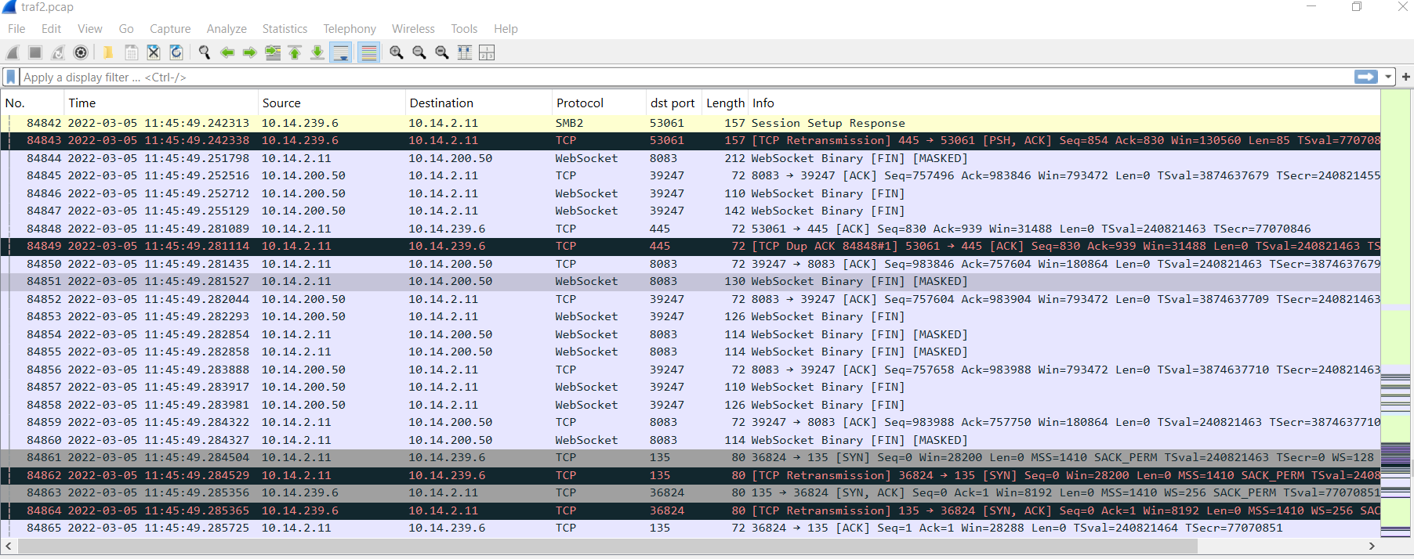Image resolution: width=1414 pixels, height=559 pixels.
Task: Sort packets by the Protocol column header
Action: 580,103
